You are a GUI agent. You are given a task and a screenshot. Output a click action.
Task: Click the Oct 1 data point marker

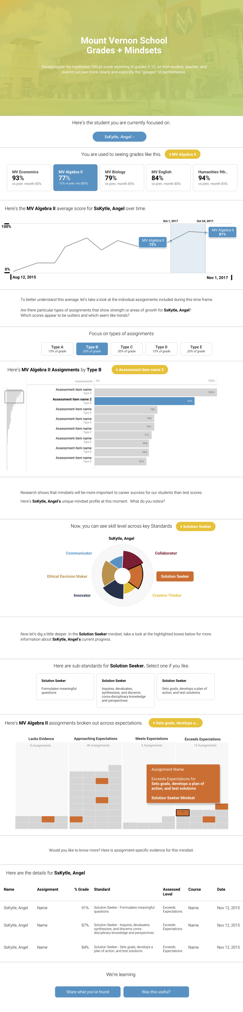click(171, 241)
